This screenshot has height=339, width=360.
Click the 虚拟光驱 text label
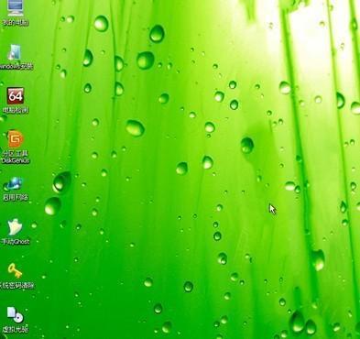[16, 330]
